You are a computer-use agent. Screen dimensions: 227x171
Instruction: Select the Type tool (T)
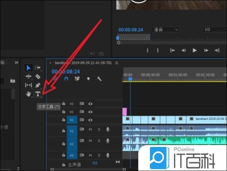(x=38, y=94)
